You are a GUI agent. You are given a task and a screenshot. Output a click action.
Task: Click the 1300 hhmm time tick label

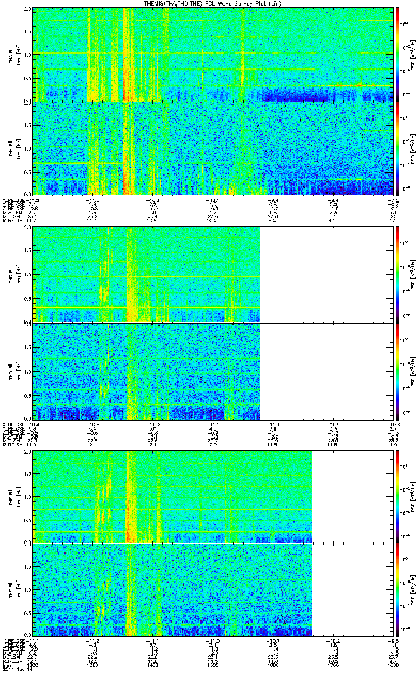tap(93, 665)
